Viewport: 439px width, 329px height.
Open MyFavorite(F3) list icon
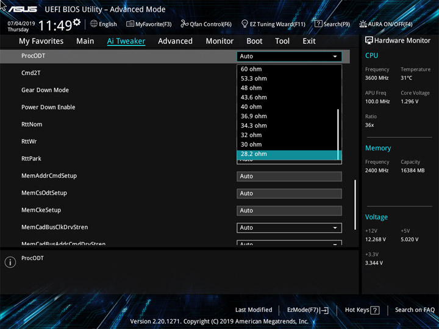130,24
